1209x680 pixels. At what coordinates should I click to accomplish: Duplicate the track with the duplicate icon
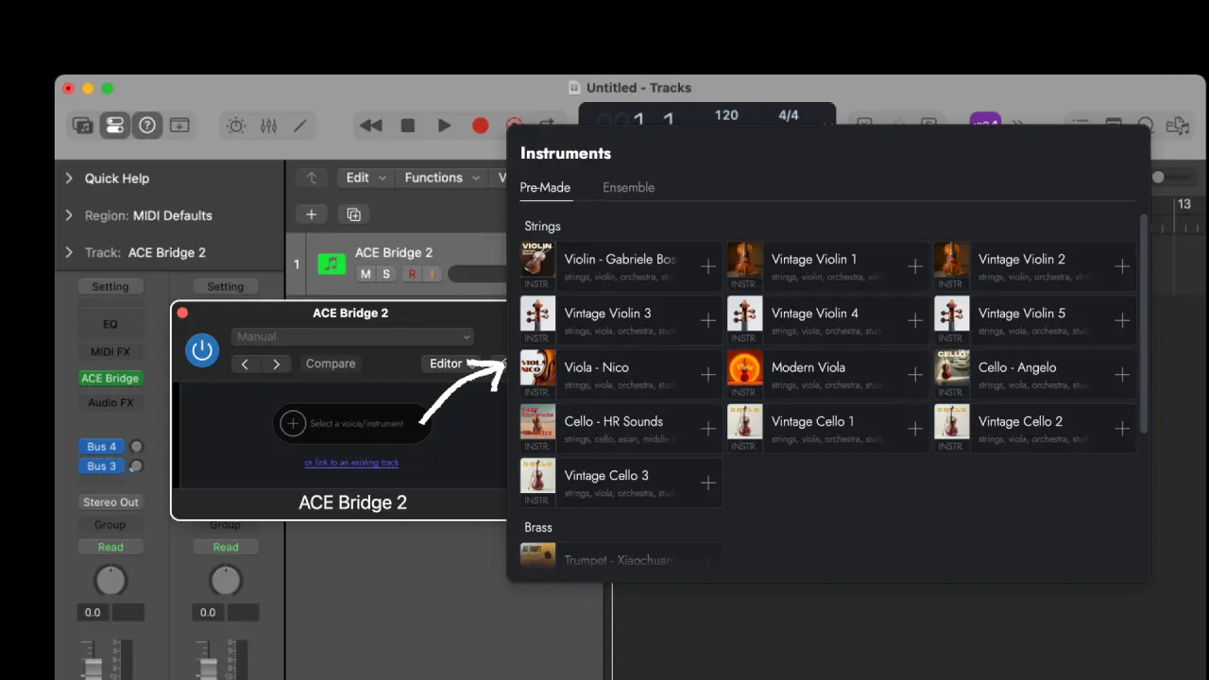354,214
